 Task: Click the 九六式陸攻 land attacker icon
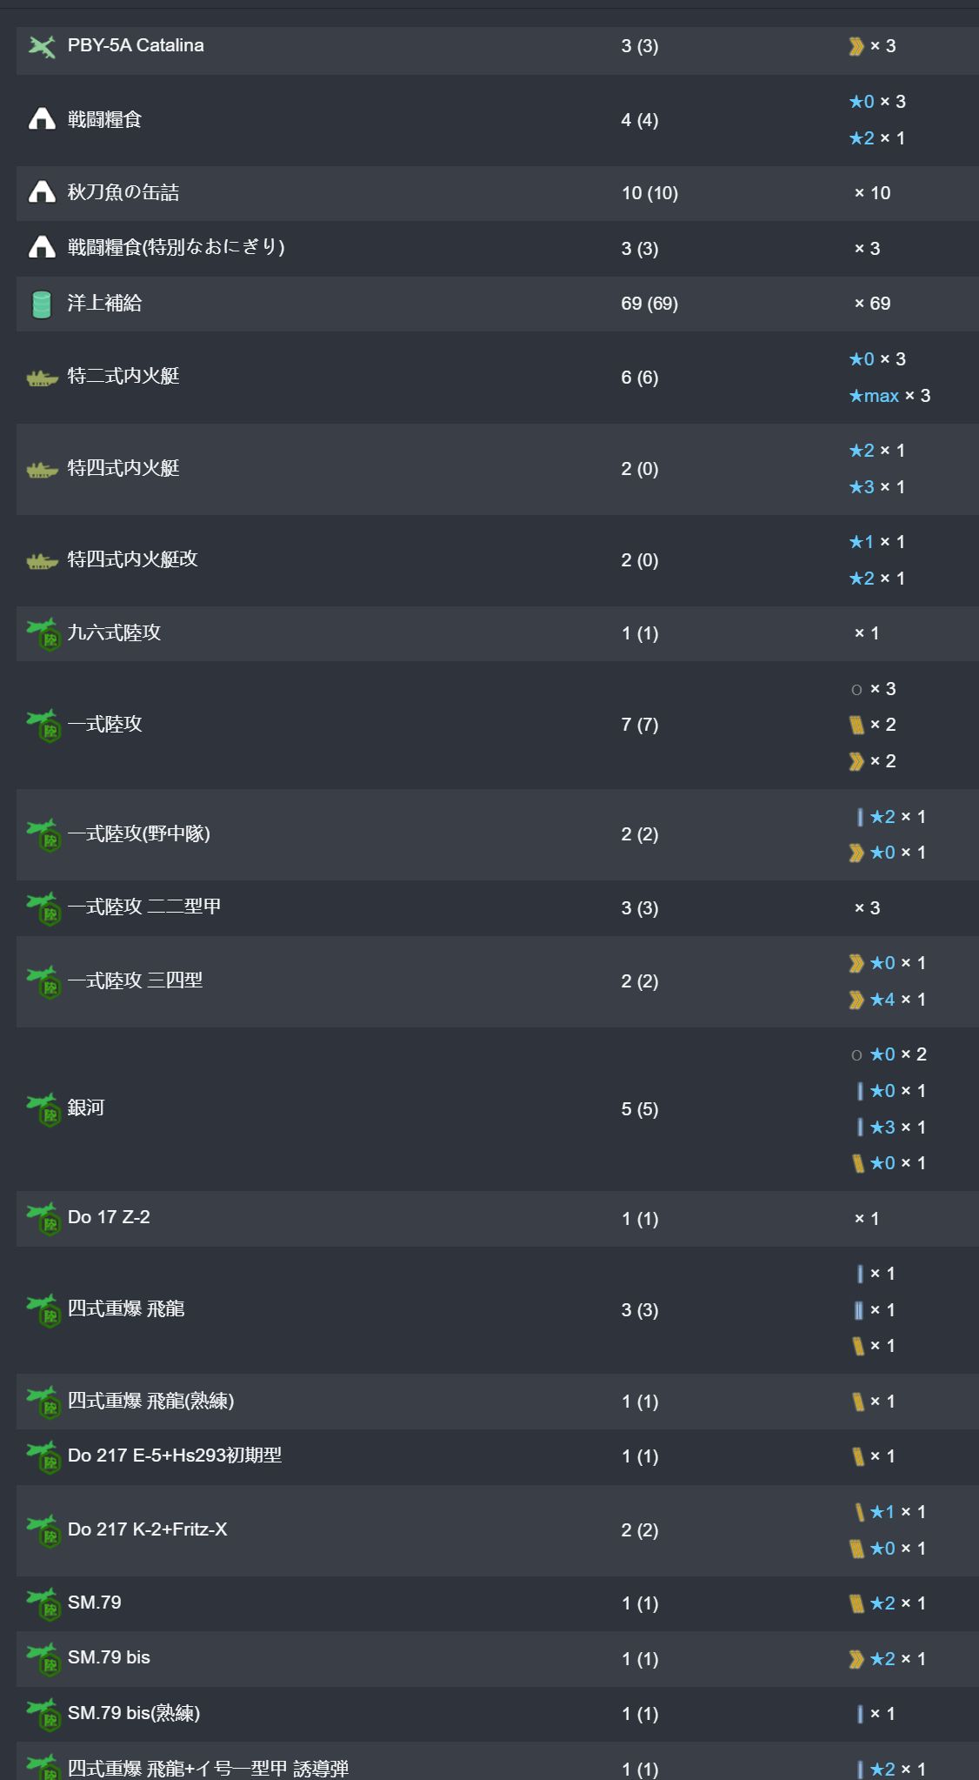(42, 633)
